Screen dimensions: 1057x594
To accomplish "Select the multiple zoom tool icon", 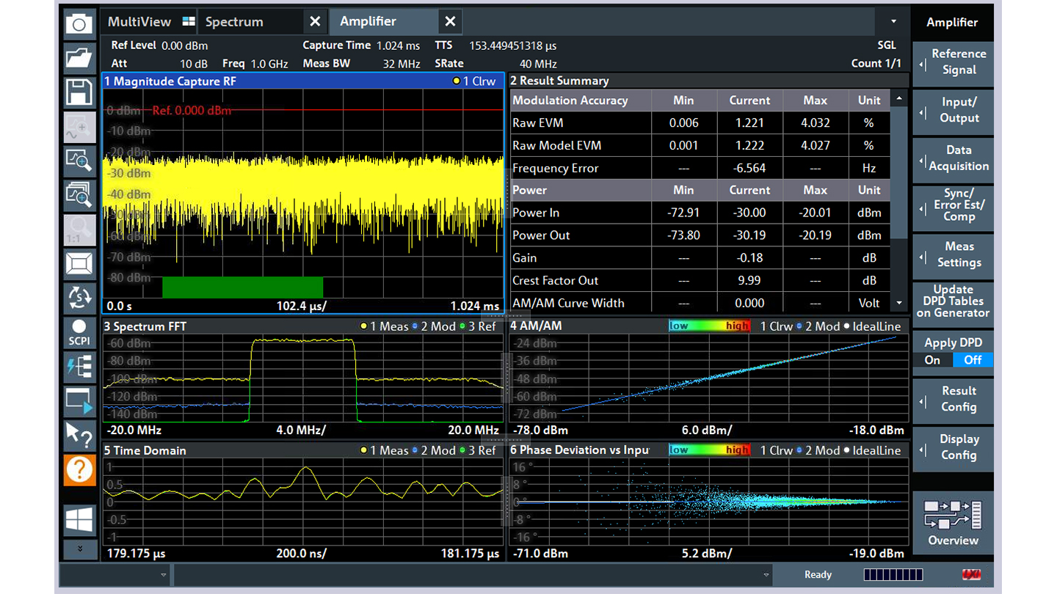I will click(x=79, y=195).
